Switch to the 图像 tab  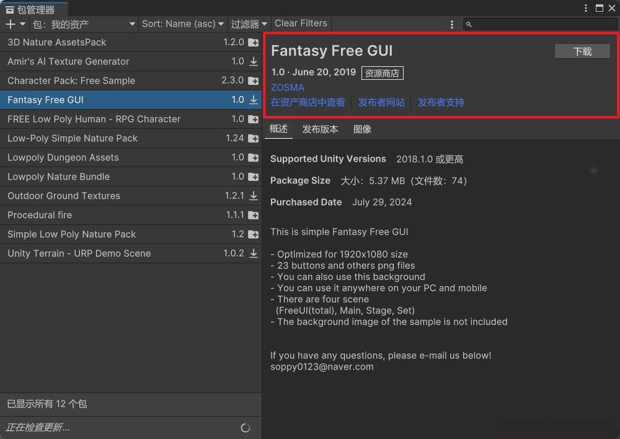362,129
